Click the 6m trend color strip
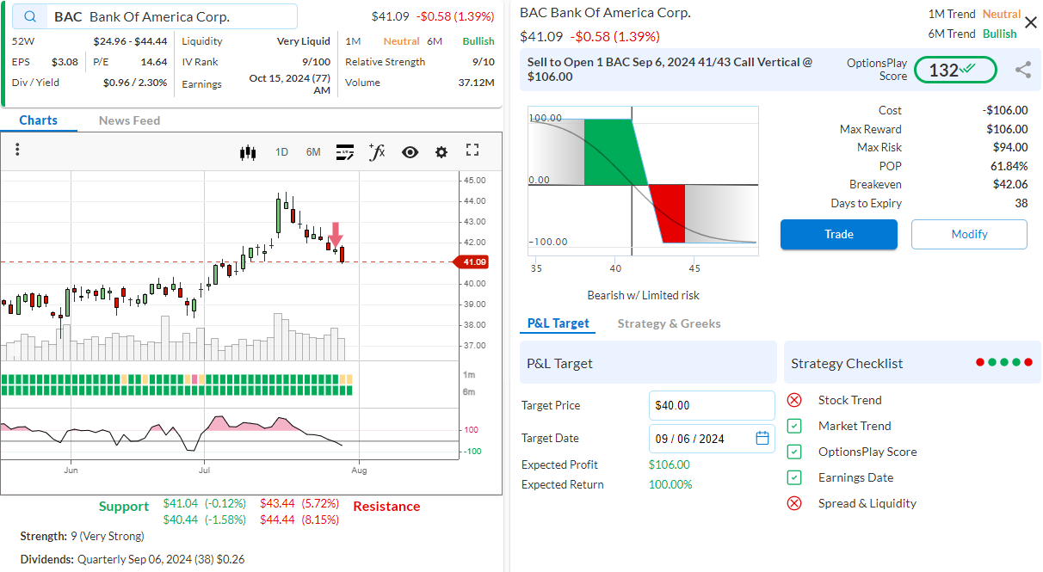Viewport: 1043px width, 572px height. click(176, 391)
